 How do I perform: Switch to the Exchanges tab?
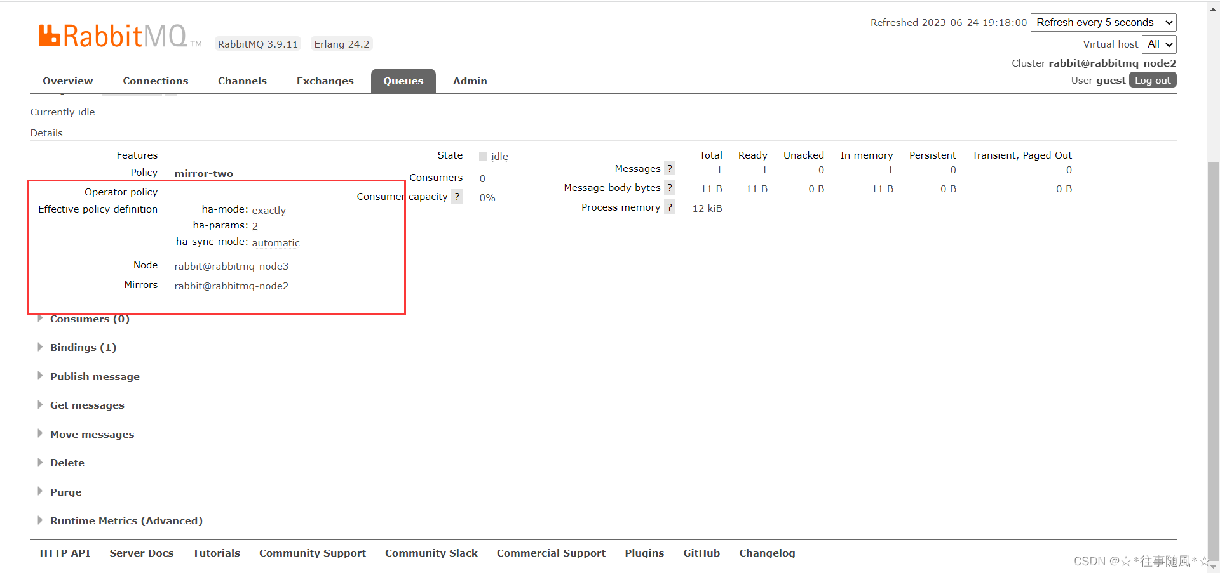pyautogui.click(x=325, y=81)
